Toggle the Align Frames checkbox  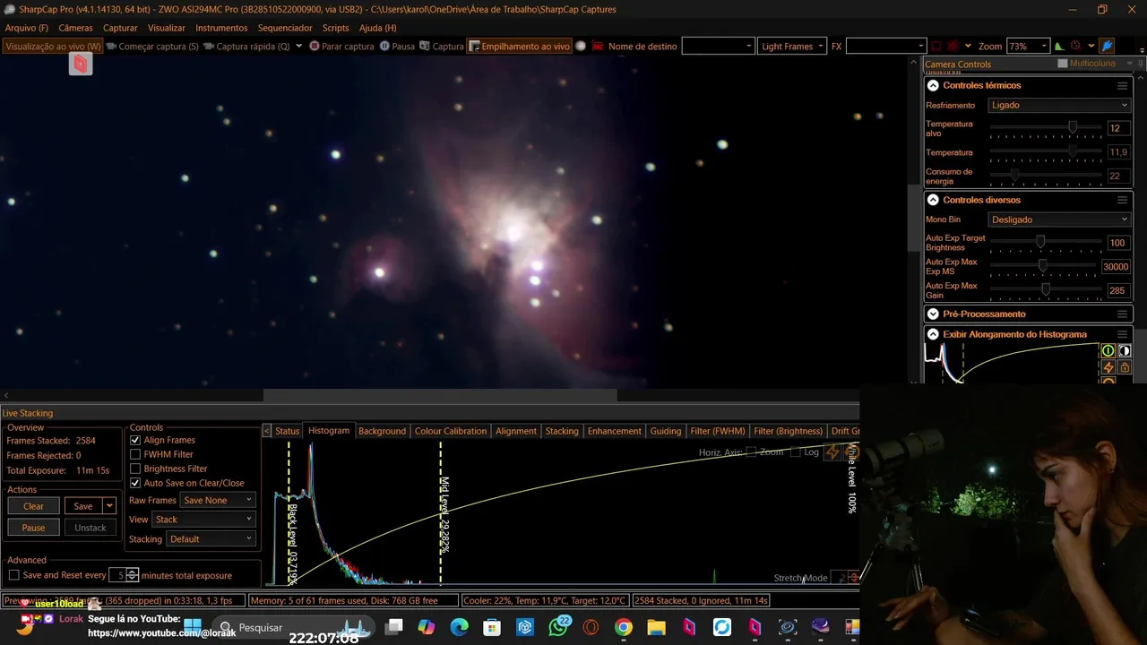(135, 440)
